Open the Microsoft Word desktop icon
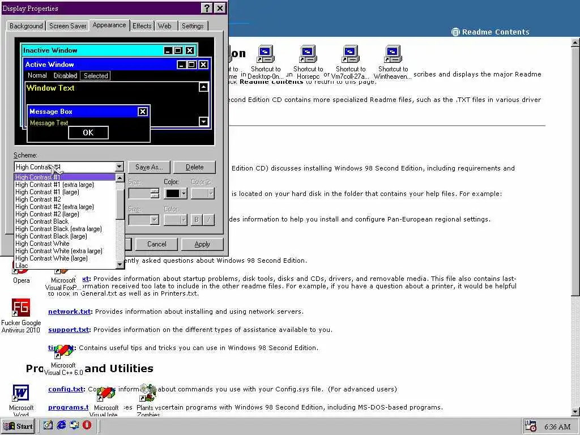 (21, 400)
